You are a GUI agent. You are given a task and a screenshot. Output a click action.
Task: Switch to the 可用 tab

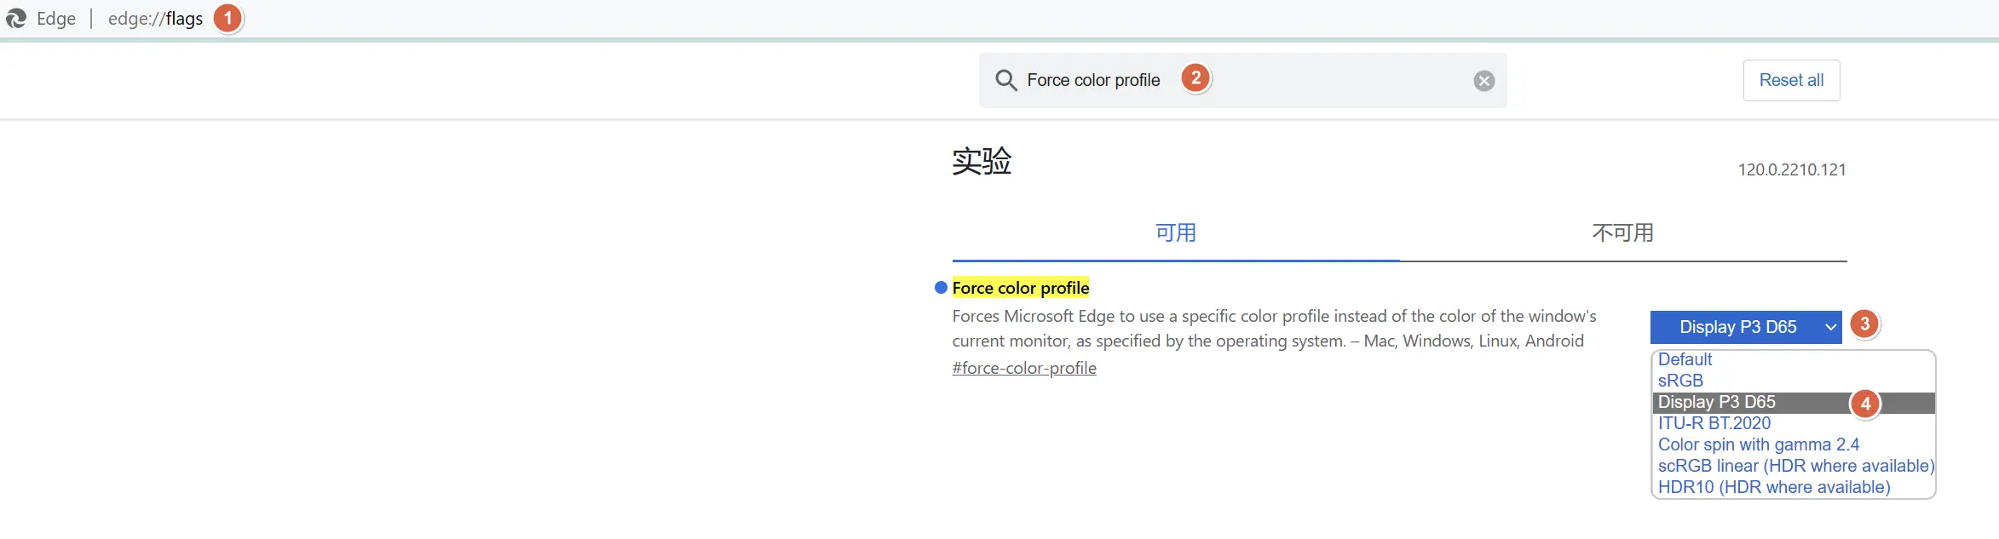pos(1175,233)
